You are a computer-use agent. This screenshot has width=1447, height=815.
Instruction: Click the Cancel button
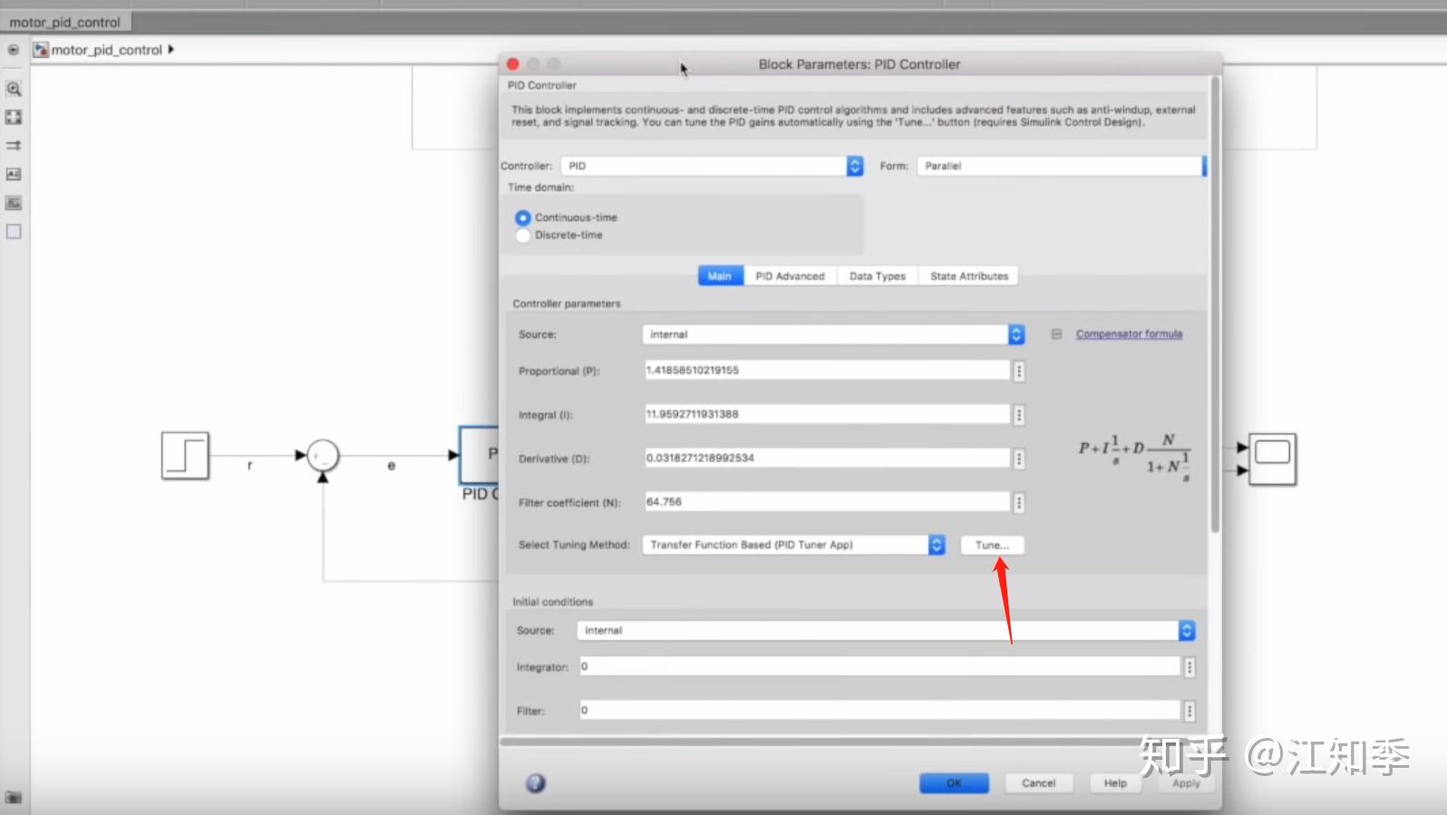[x=1039, y=783]
